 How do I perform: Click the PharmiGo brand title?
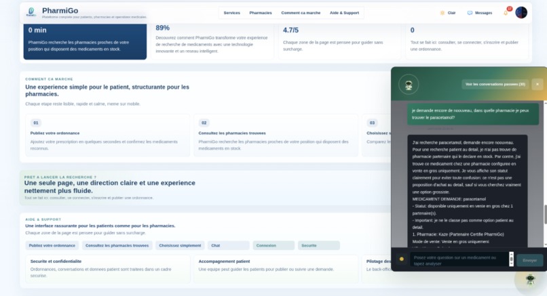tap(60, 10)
